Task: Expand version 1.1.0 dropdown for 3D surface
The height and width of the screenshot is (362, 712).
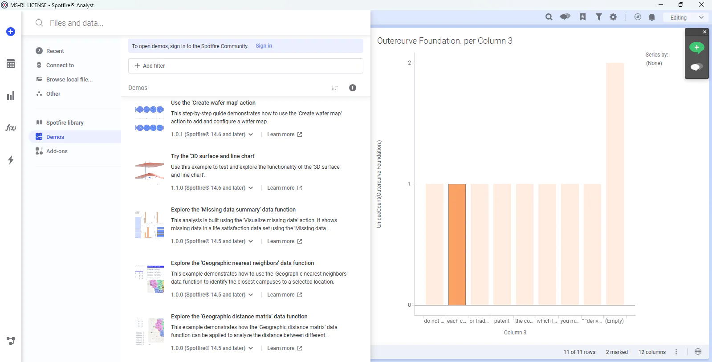Action: (251, 188)
